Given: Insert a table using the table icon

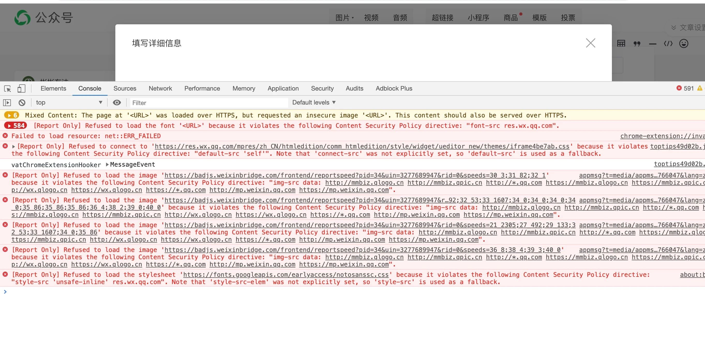Looking at the screenshot, I should (621, 43).
